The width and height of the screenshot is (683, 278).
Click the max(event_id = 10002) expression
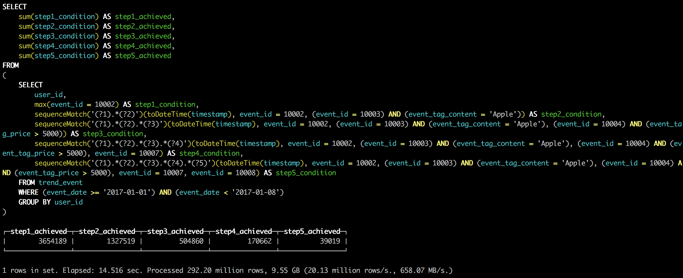point(76,105)
